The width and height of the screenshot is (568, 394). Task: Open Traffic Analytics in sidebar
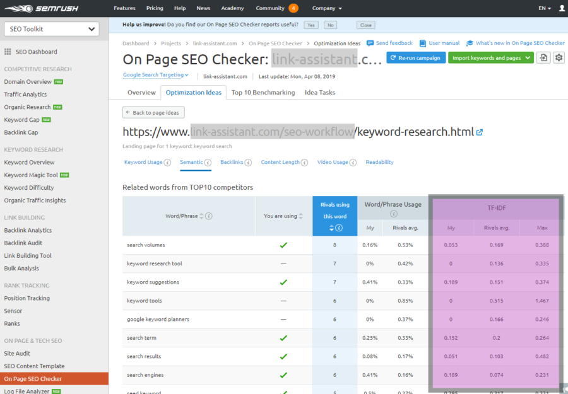click(x=25, y=95)
